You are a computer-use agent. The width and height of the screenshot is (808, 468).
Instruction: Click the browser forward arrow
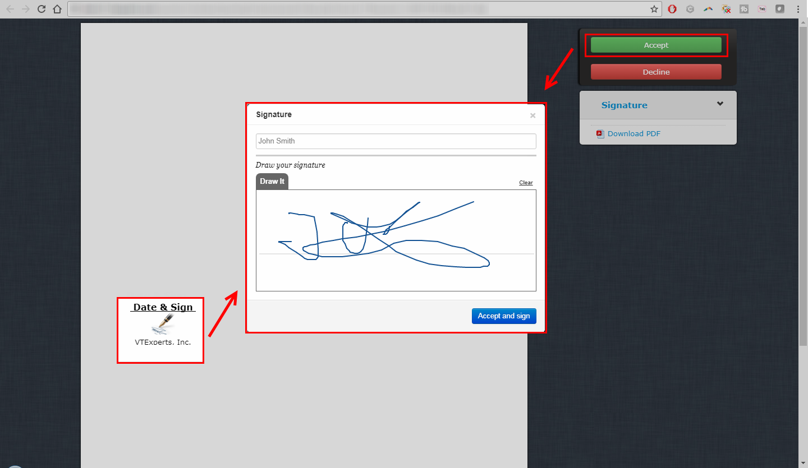26,9
